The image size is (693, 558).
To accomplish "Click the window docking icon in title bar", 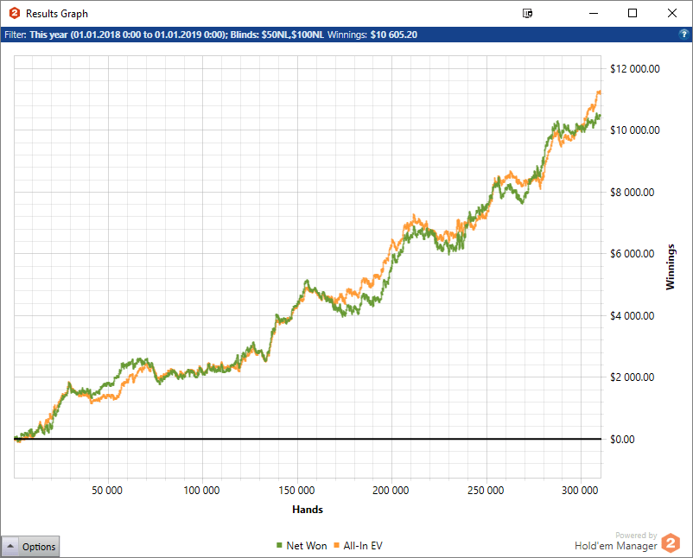I will [x=528, y=14].
